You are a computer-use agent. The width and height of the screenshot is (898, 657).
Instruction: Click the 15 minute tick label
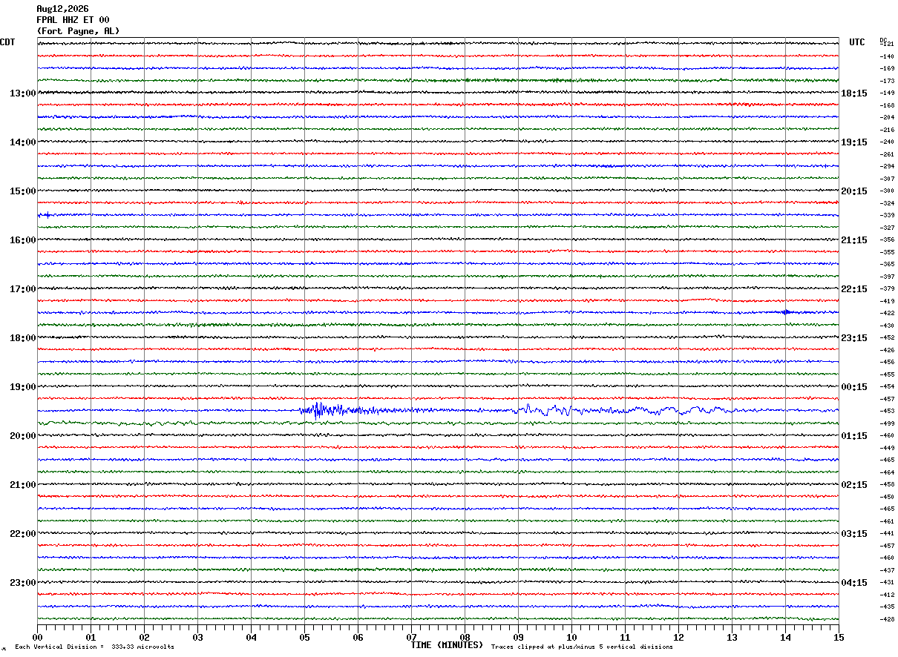(839, 638)
